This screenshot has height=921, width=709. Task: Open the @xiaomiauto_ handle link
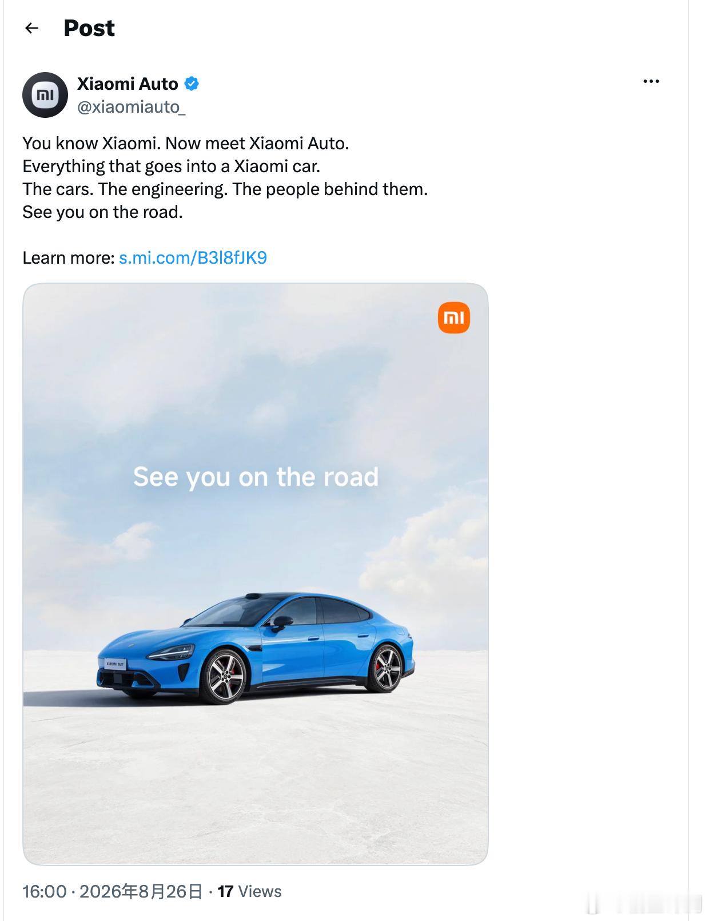pyautogui.click(x=132, y=107)
